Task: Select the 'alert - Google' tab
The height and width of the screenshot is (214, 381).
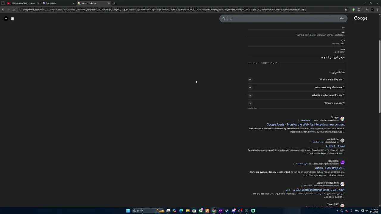Action: tap(93, 3)
